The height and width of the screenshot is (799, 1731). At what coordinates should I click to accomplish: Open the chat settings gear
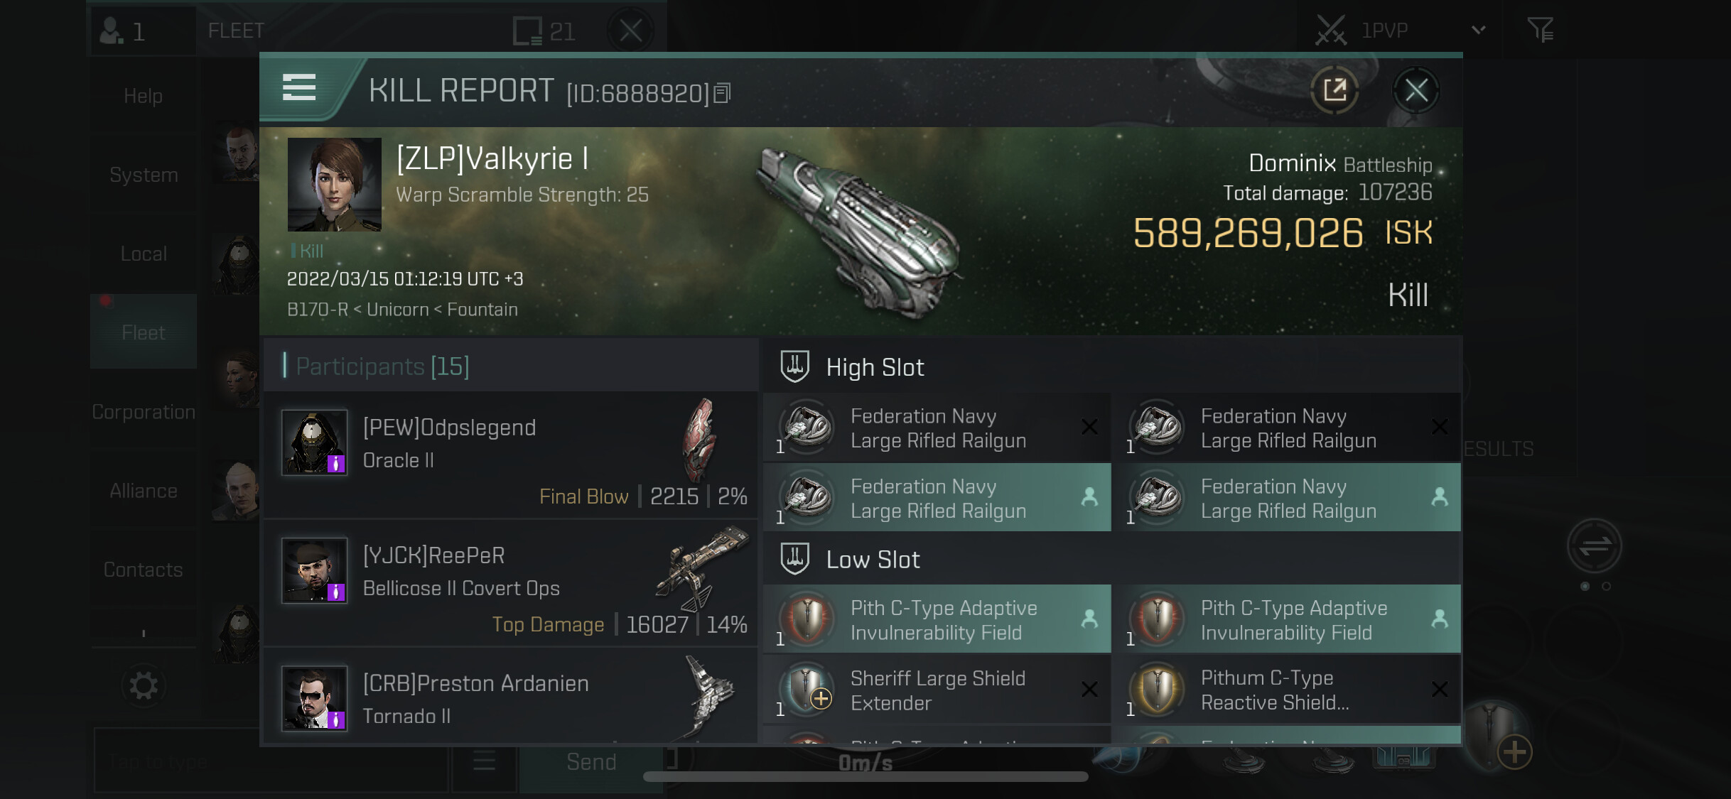[144, 685]
